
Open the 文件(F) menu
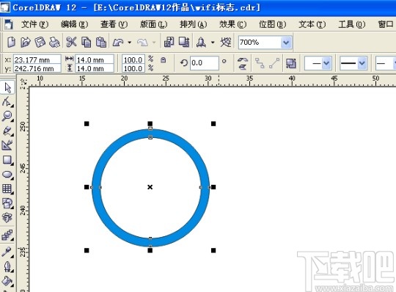click(x=35, y=24)
